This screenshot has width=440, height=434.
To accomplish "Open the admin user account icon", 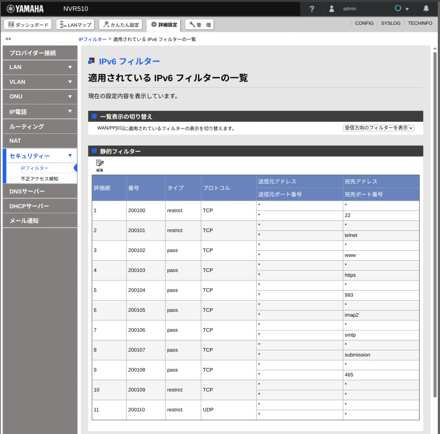I will coord(331,9).
